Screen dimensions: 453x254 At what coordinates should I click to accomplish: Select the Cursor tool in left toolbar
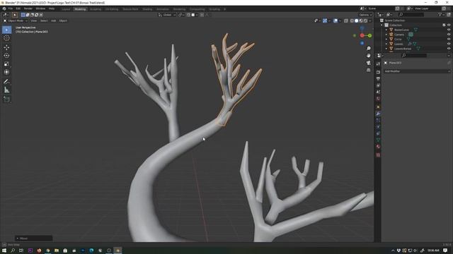6,38
